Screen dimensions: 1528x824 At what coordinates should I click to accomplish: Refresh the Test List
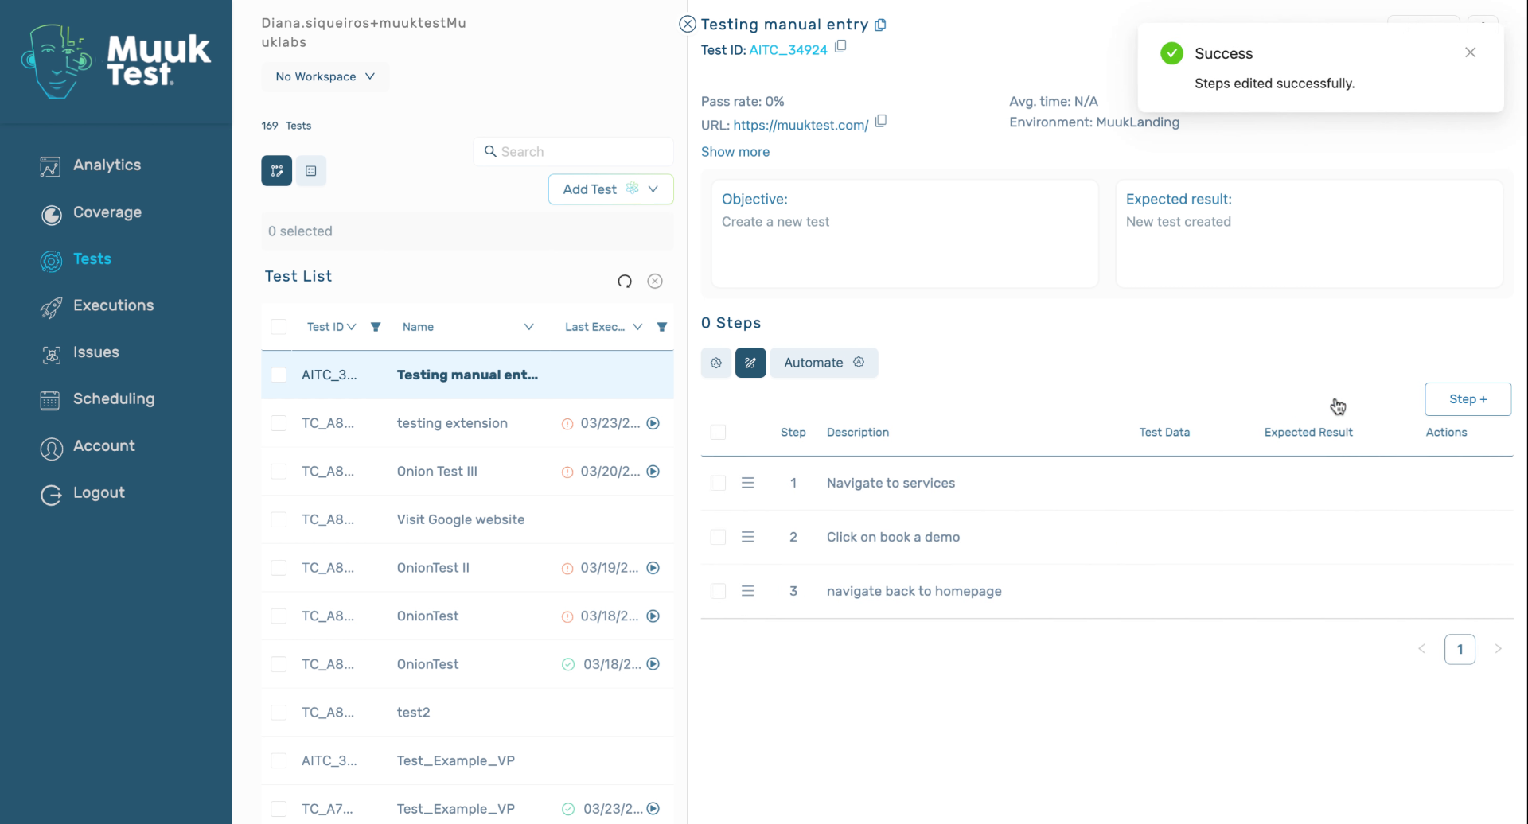click(625, 281)
